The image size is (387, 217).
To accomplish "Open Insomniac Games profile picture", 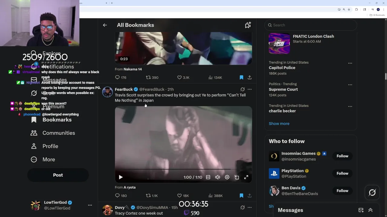I will 274,156.
